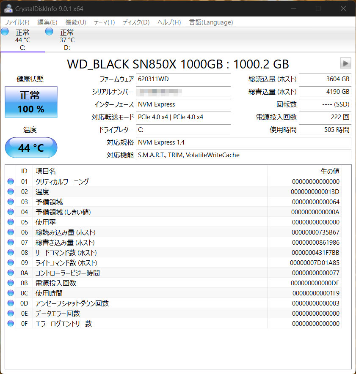Click the power-on count value 222 回

325,117
